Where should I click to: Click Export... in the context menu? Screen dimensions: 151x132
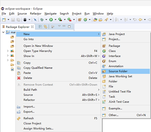(58, 112)
